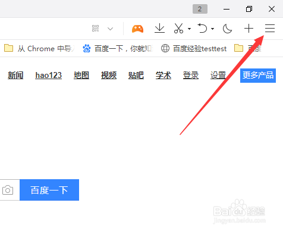Restore down the browser window
The image size is (283, 231).
point(249,9)
